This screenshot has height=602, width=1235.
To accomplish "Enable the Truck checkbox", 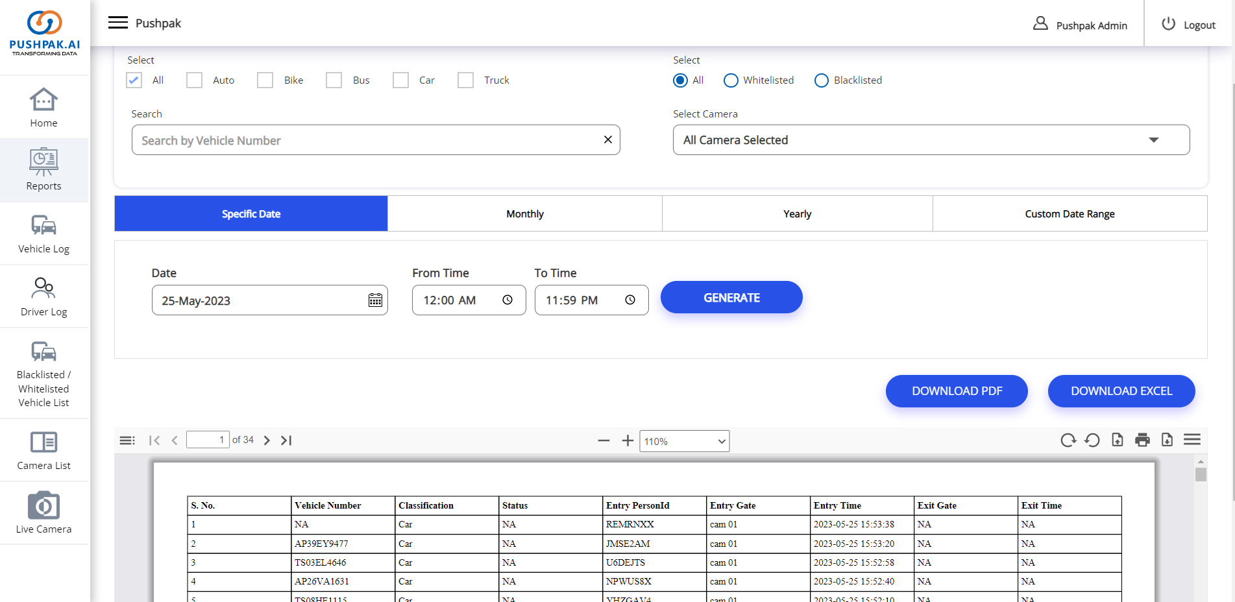I will (465, 80).
